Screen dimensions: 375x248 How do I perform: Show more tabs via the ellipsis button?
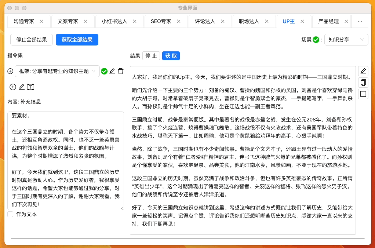click(x=360, y=21)
